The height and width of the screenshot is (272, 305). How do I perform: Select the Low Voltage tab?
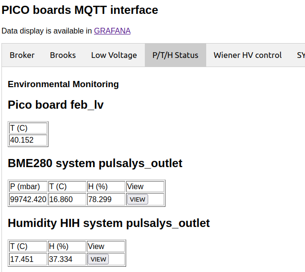pyautogui.click(x=114, y=55)
